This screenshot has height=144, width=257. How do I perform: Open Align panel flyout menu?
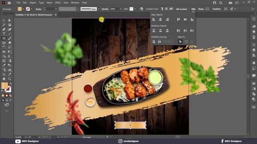coord(194,12)
